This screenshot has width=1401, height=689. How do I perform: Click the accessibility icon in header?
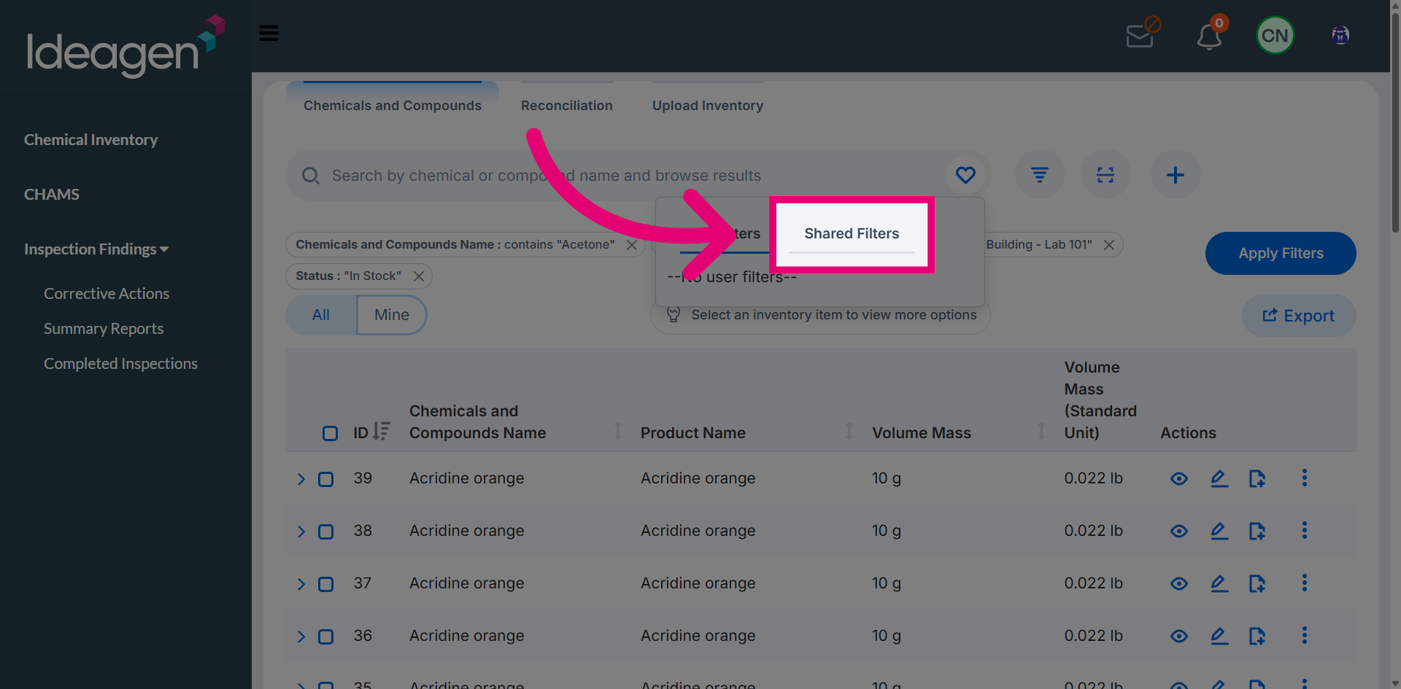pos(1340,35)
